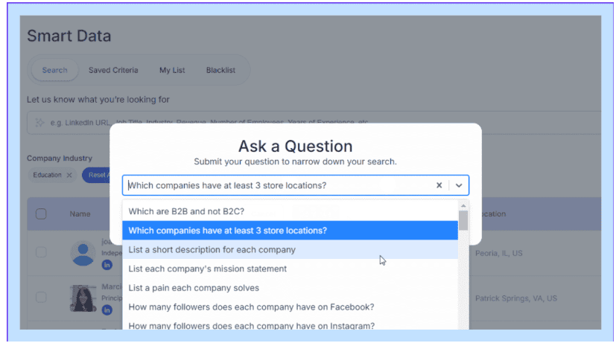The height and width of the screenshot is (343, 616).
Task: Open the My List tab
Action: point(172,70)
